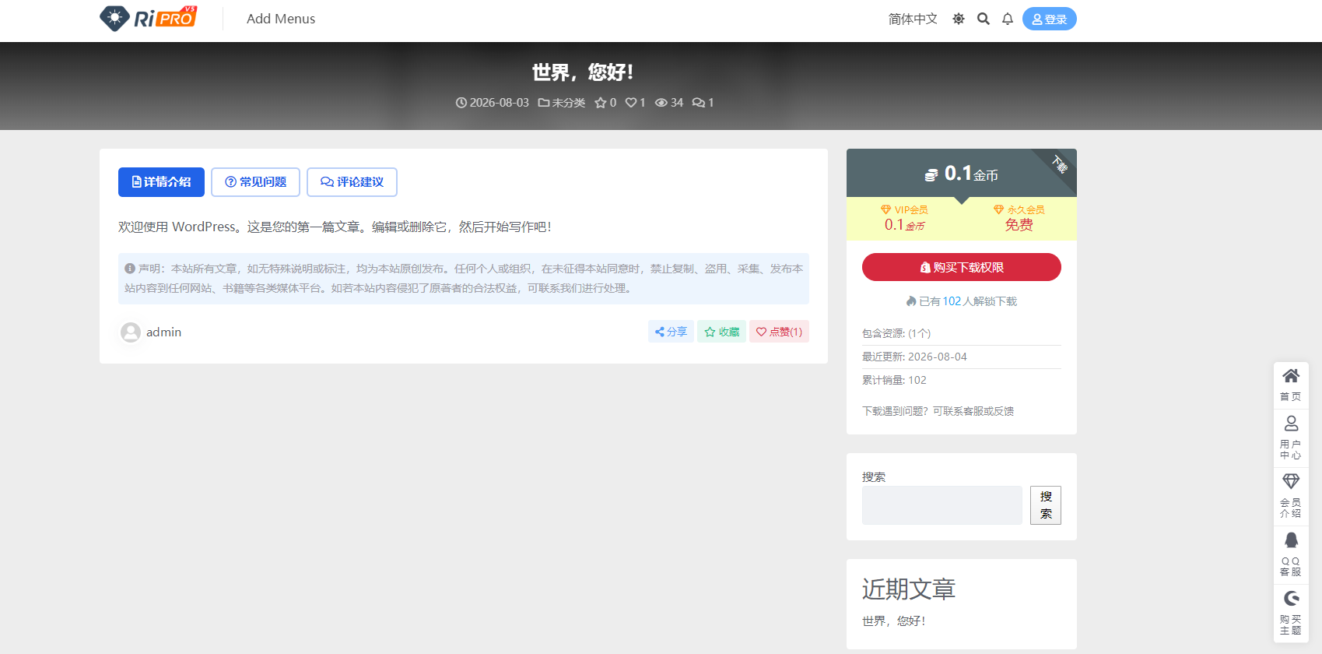Click the 分享 share button

(671, 332)
